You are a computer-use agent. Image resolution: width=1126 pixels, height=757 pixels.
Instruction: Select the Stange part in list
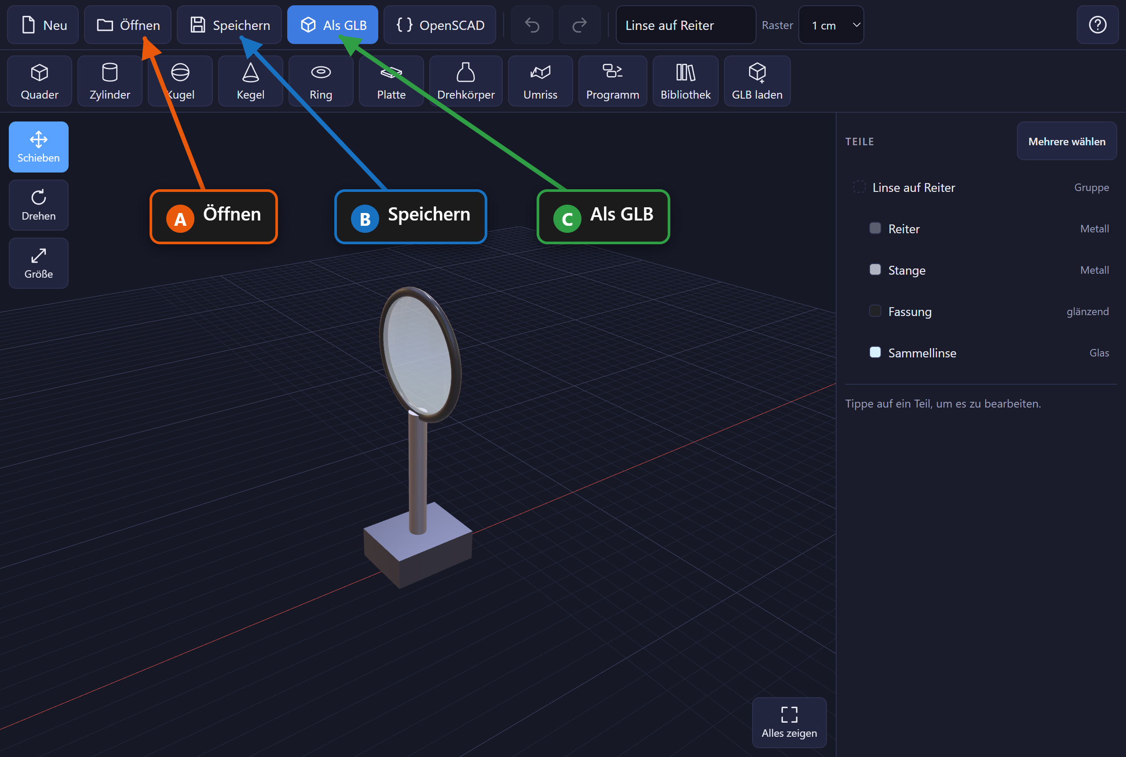981,270
